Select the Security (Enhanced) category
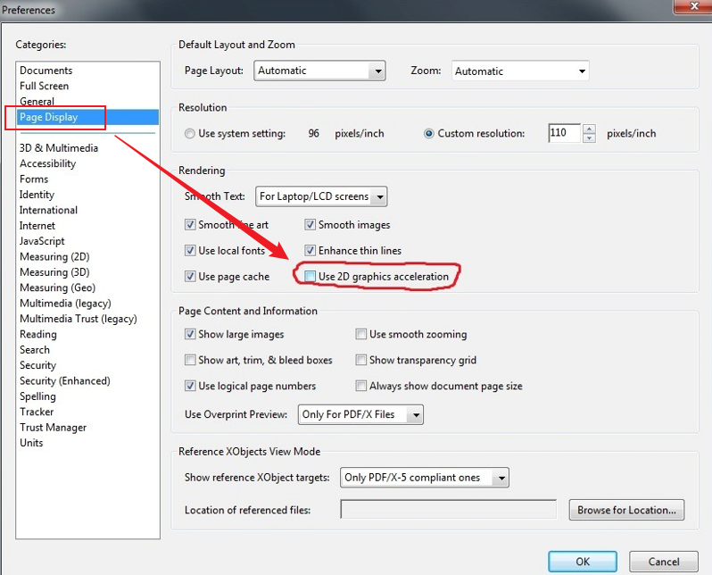This screenshot has height=575, width=712. tap(65, 380)
